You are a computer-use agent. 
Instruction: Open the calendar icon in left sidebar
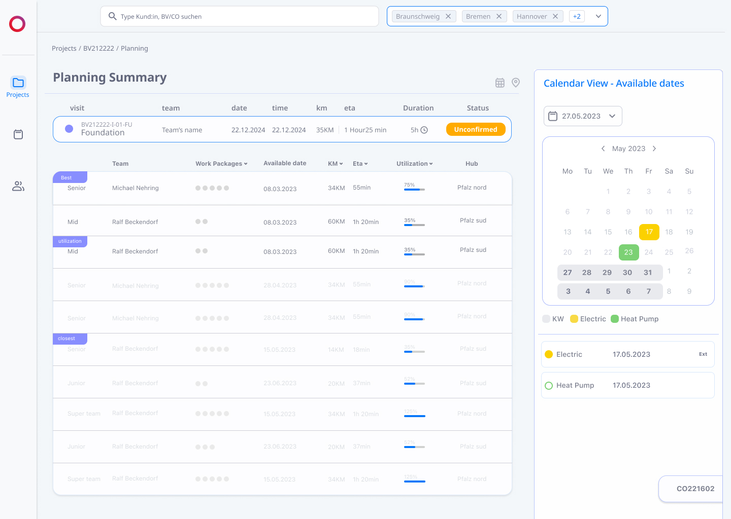(x=18, y=134)
